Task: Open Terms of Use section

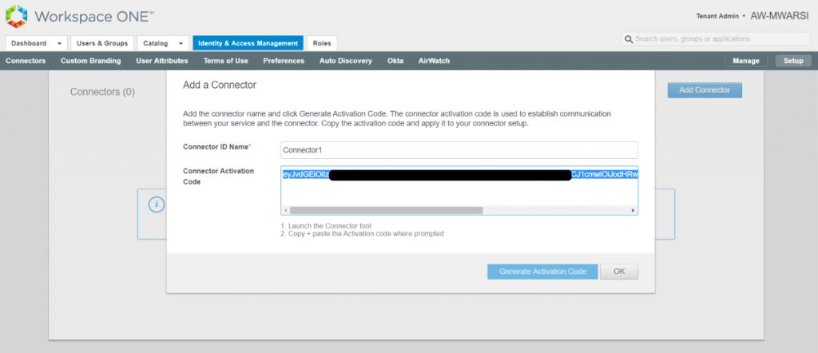Action: pos(226,61)
